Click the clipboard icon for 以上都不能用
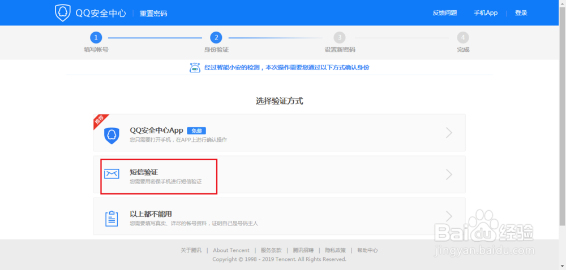Viewport: 566px width, 270px height. [x=112, y=218]
